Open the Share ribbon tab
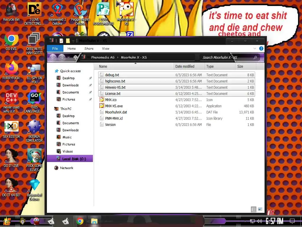Image resolution: width=302 pixels, height=227 pixels. 89,48
